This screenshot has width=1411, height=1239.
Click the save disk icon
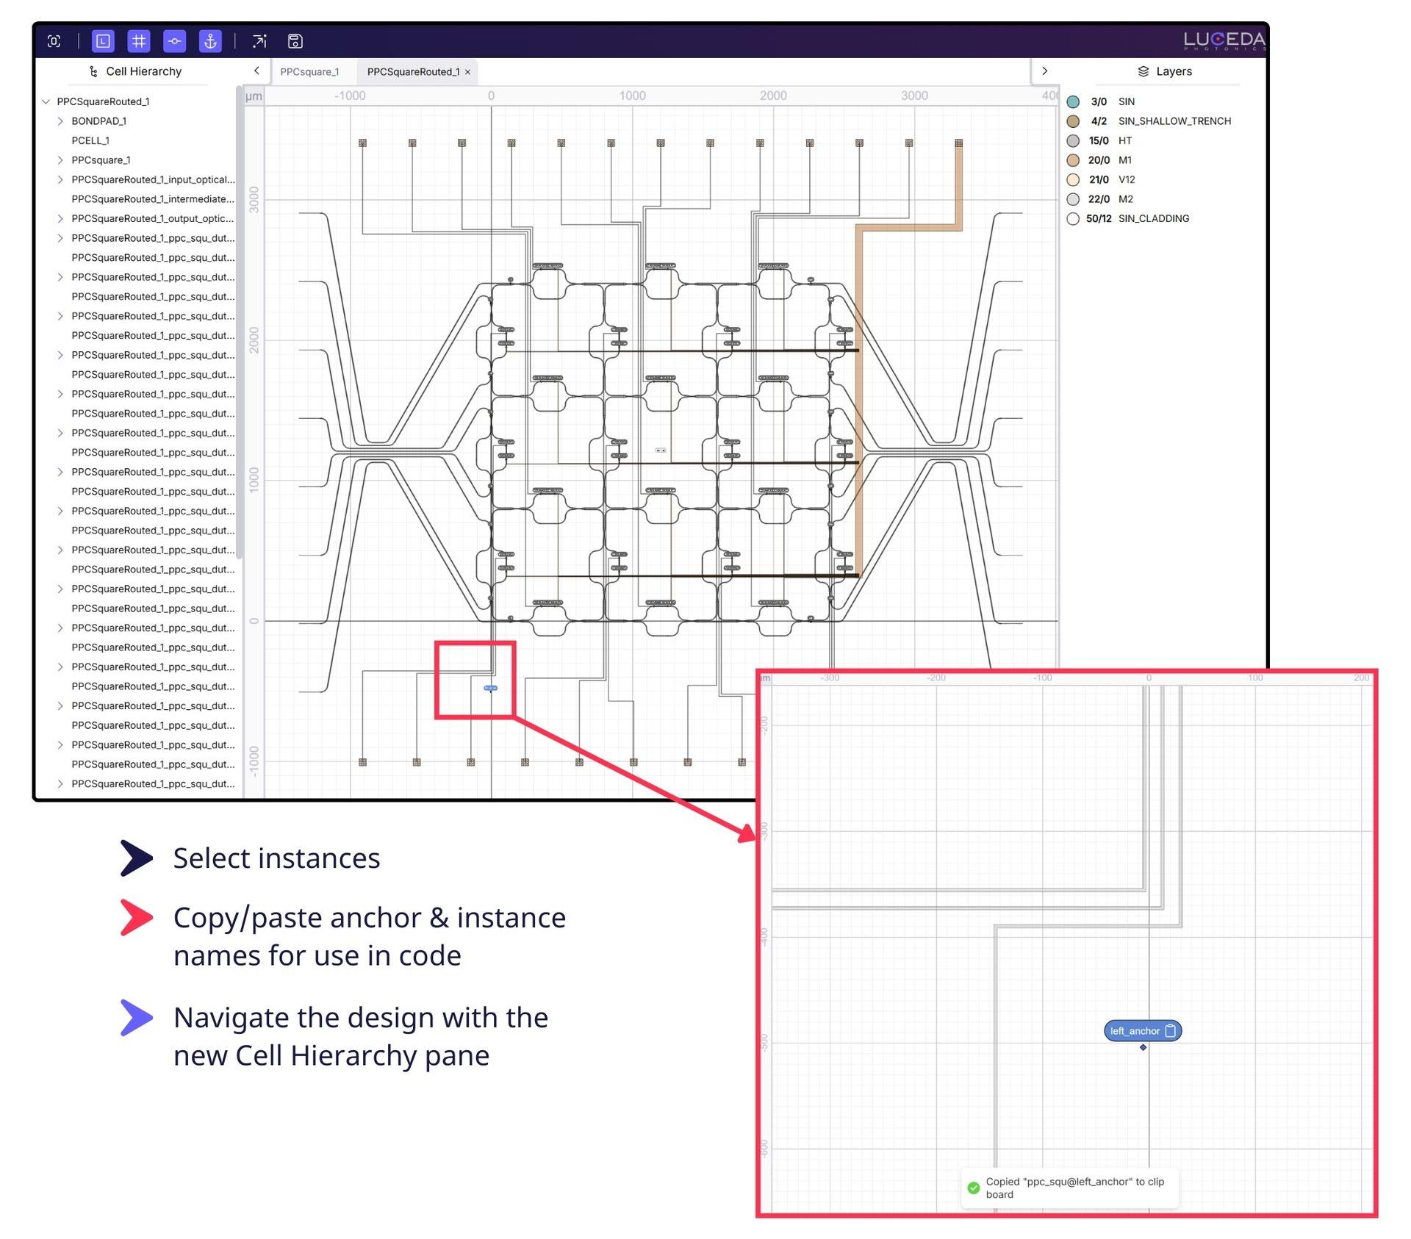[x=295, y=41]
